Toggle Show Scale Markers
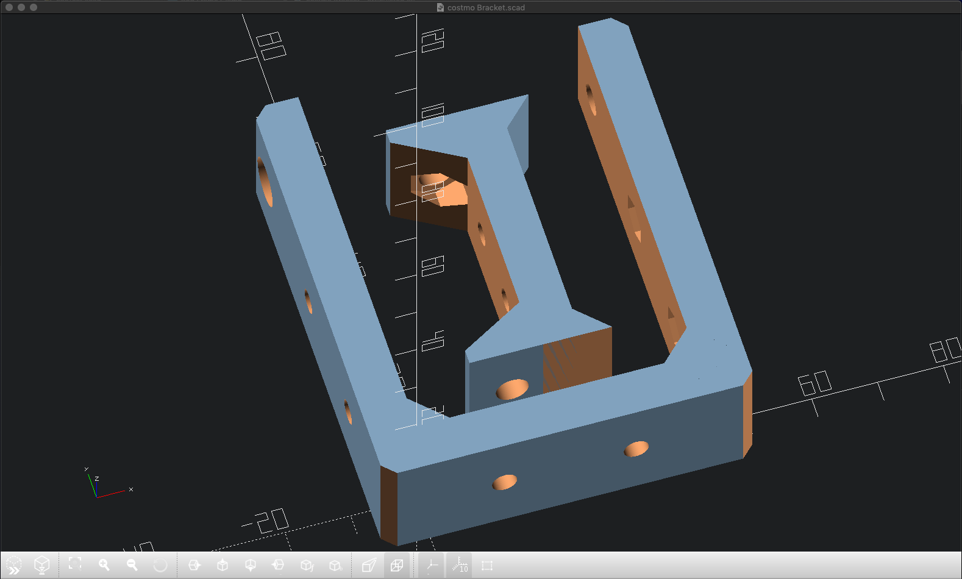Image resolution: width=962 pixels, height=579 pixels. (460, 565)
